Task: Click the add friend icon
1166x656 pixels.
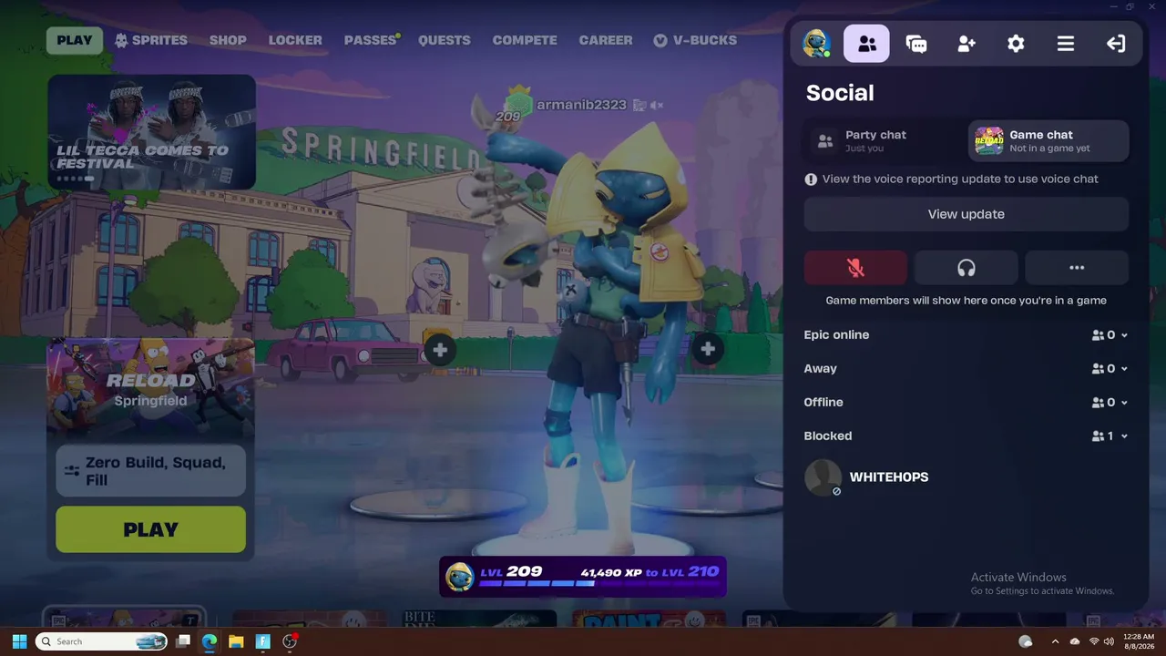Action: tap(967, 43)
